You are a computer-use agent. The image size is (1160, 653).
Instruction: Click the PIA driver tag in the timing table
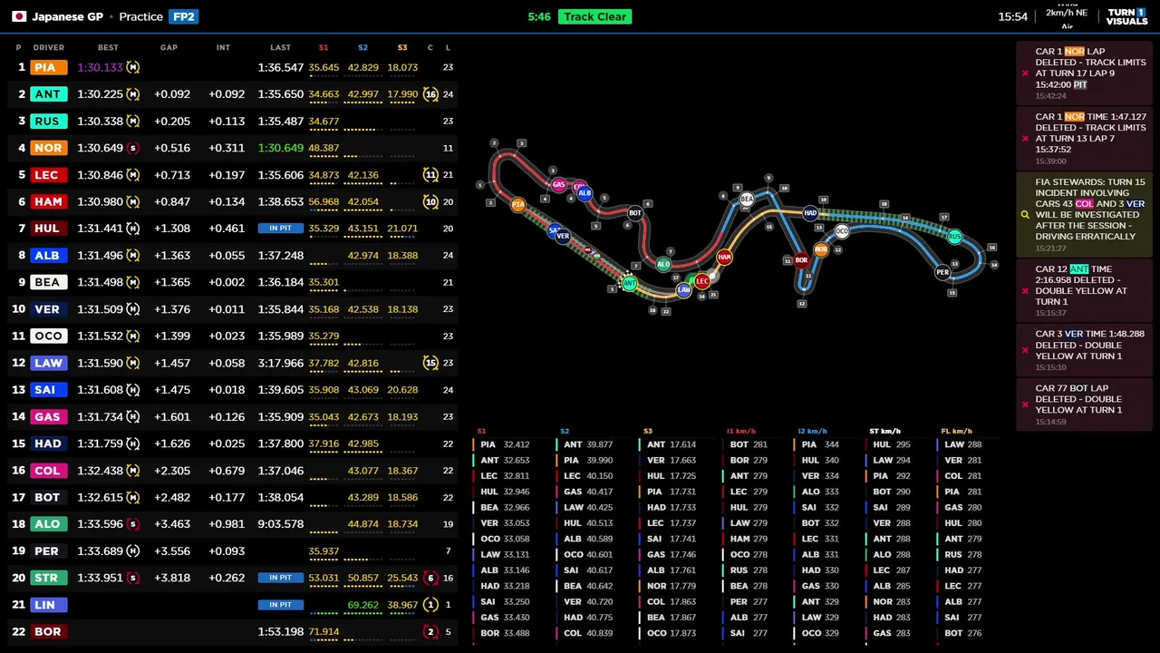point(48,67)
